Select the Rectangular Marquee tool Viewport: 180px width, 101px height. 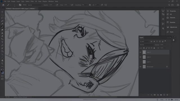(x=2, y=15)
